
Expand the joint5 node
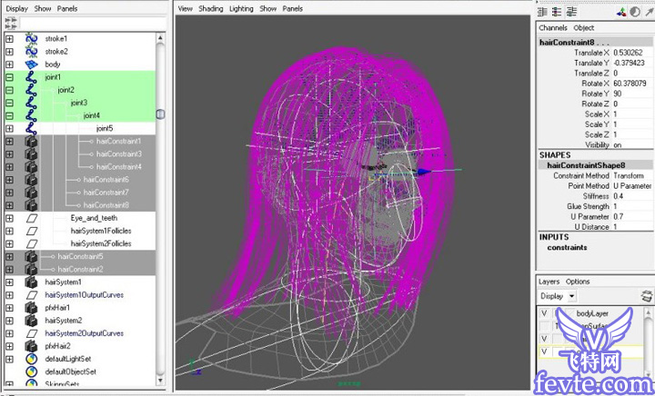click(x=9, y=129)
